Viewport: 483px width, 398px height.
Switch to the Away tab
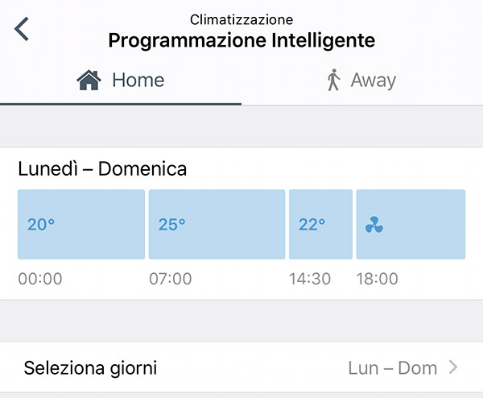pyautogui.click(x=362, y=81)
